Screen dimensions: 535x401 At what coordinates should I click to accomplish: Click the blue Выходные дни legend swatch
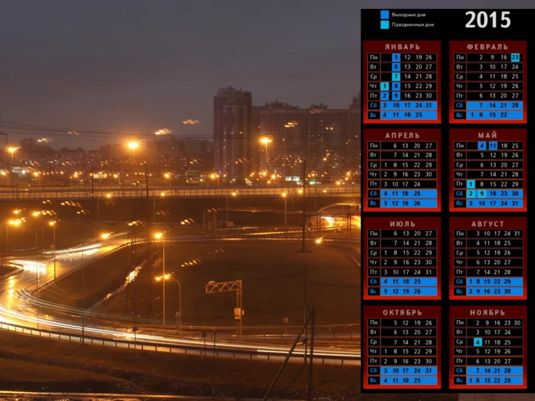385,15
